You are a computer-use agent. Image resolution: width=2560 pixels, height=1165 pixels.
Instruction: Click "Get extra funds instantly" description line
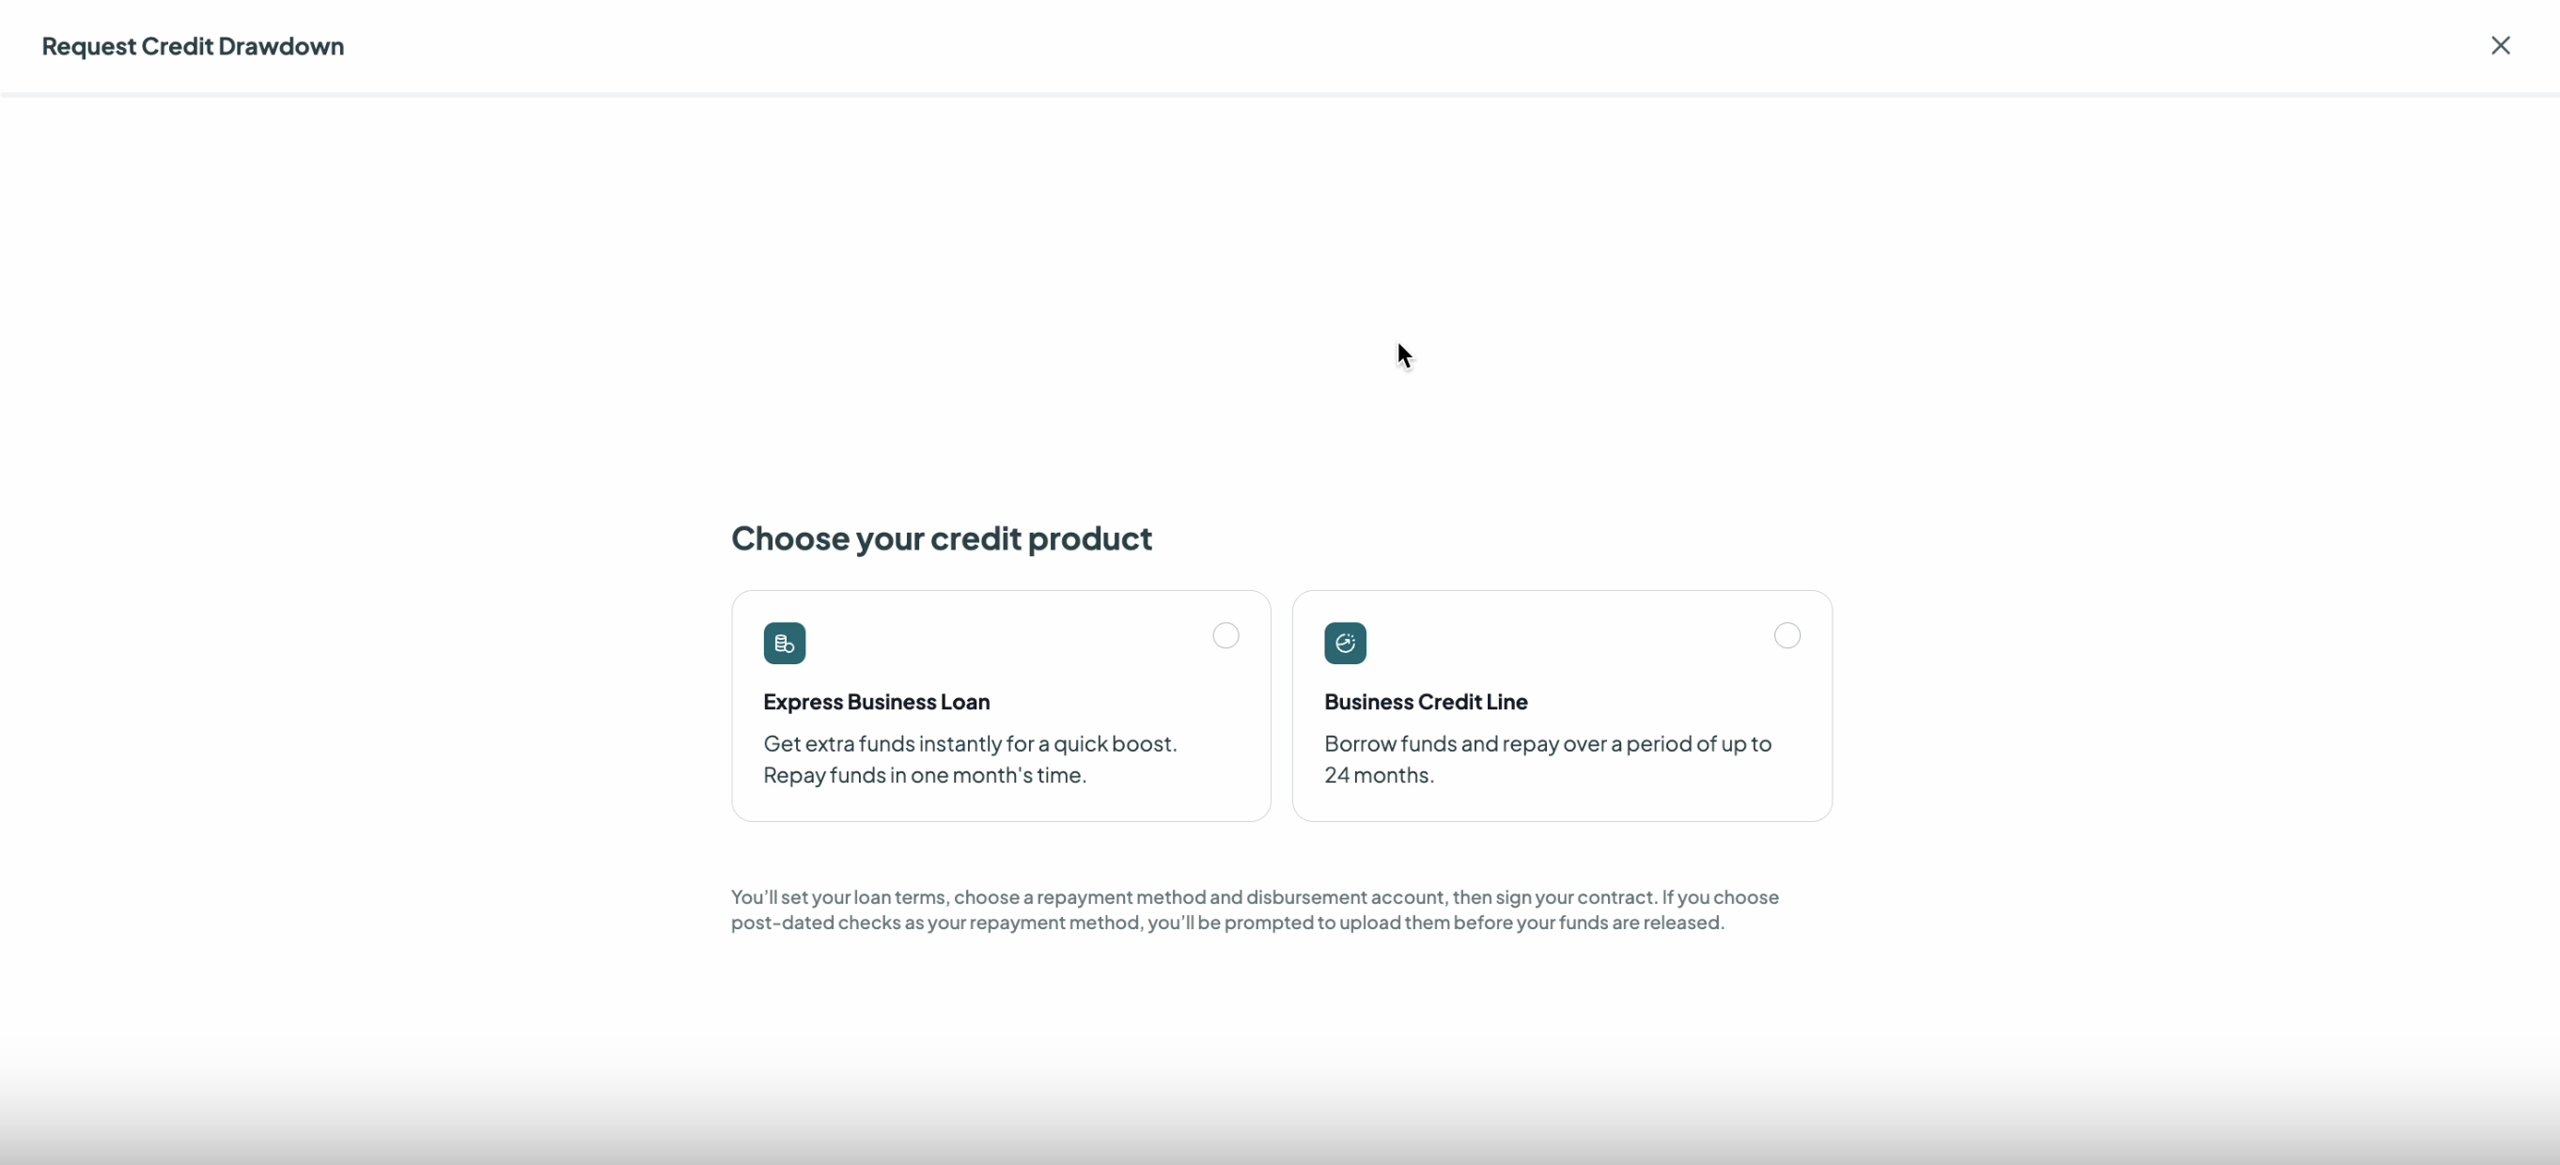970,743
